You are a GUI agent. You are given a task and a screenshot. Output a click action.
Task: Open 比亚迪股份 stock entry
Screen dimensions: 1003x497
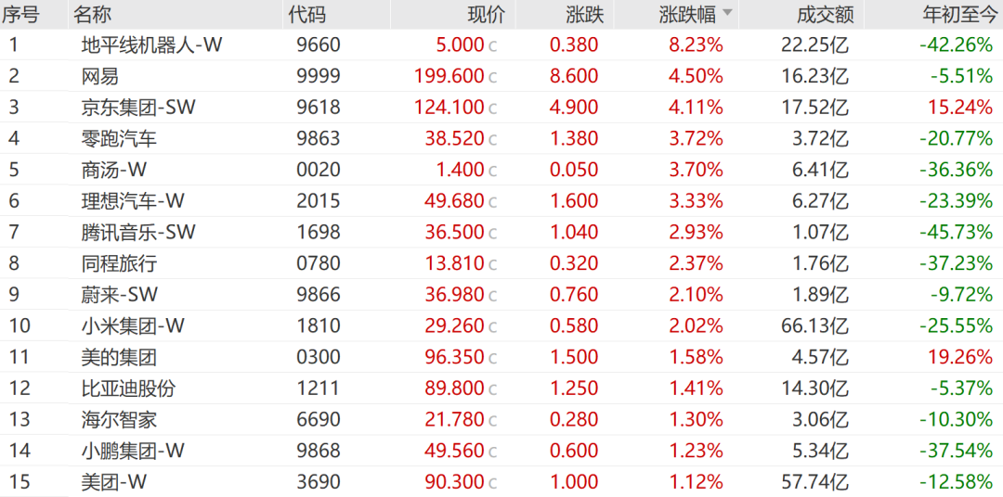pos(501,389)
